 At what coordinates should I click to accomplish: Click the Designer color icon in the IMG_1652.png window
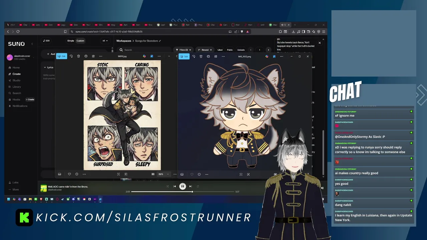point(267,56)
